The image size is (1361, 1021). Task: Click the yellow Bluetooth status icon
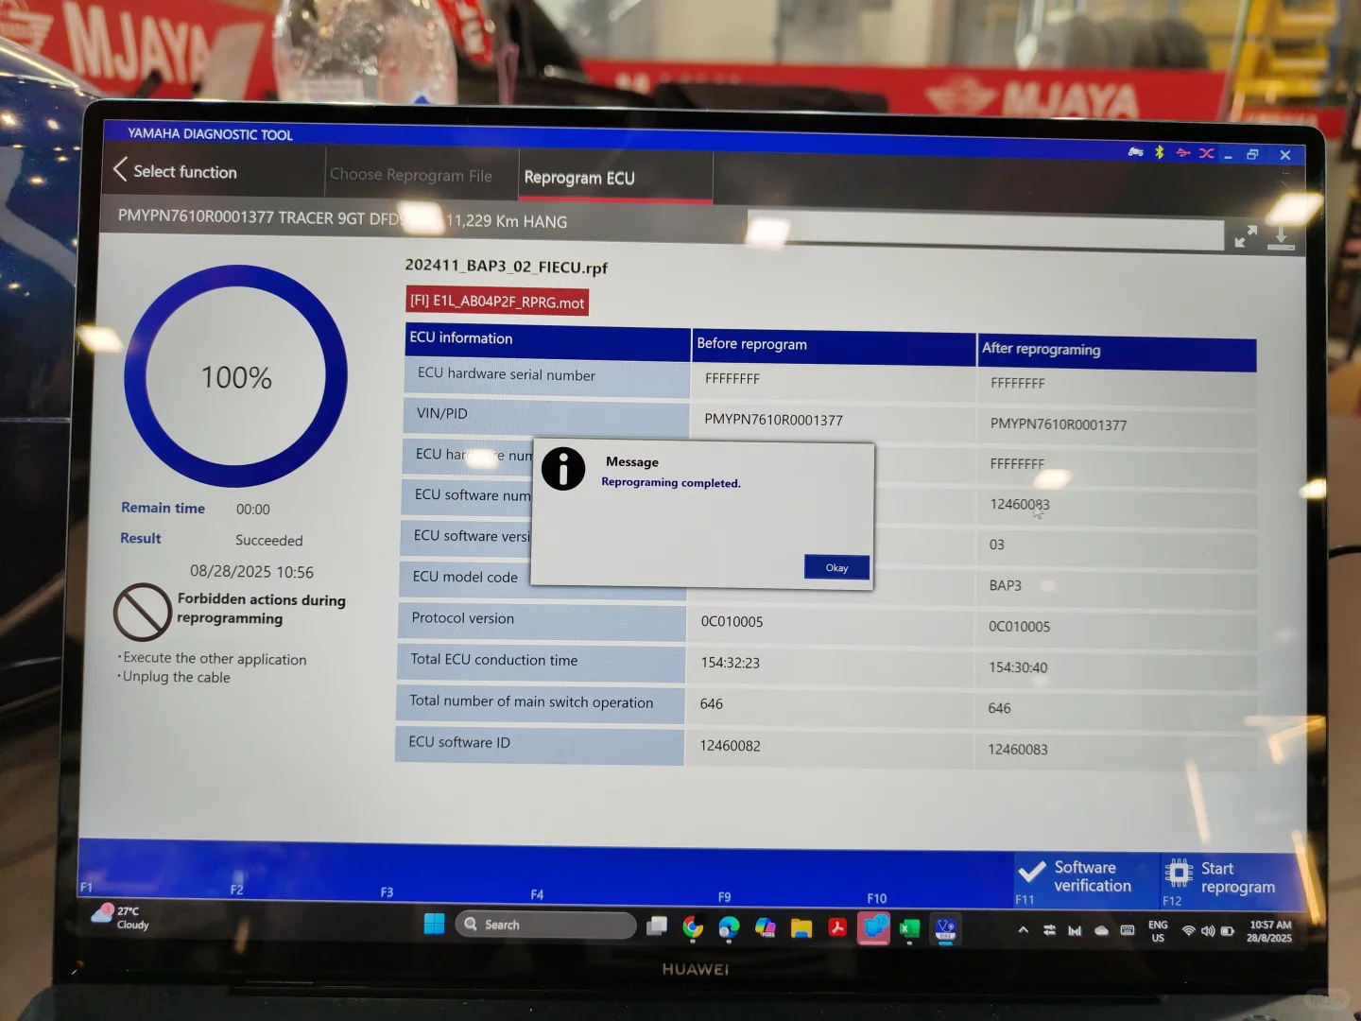point(1160,152)
